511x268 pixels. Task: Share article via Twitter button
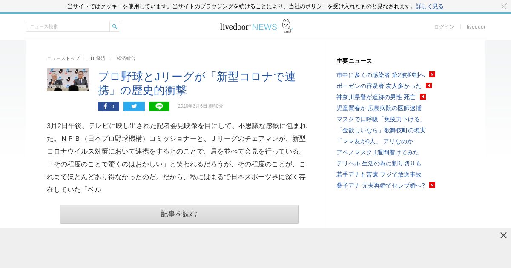click(x=134, y=106)
